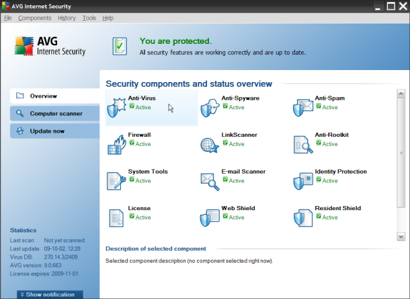Viewport: 410px width, 299px height.
Task: Click Identity Protection green Active status mark
Action: (x=319, y=180)
